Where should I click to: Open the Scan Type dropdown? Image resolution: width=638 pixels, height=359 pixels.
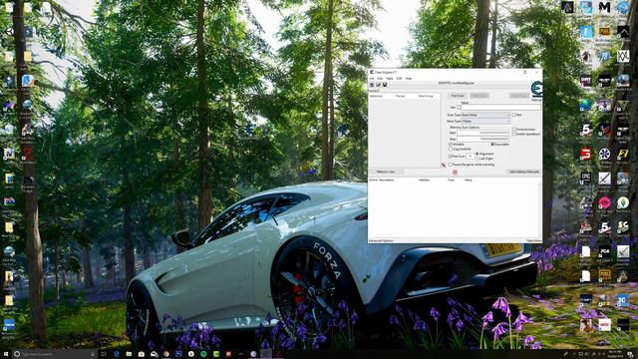pyautogui.click(x=485, y=116)
